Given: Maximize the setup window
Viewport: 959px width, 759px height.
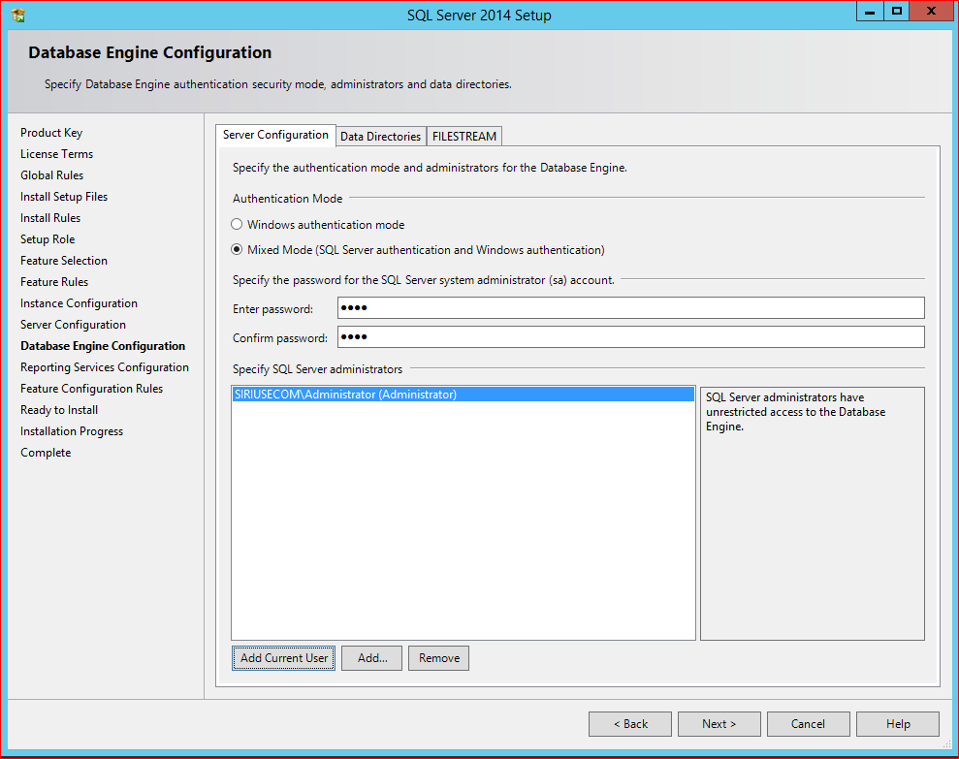Looking at the screenshot, I should pyautogui.click(x=897, y=12).
